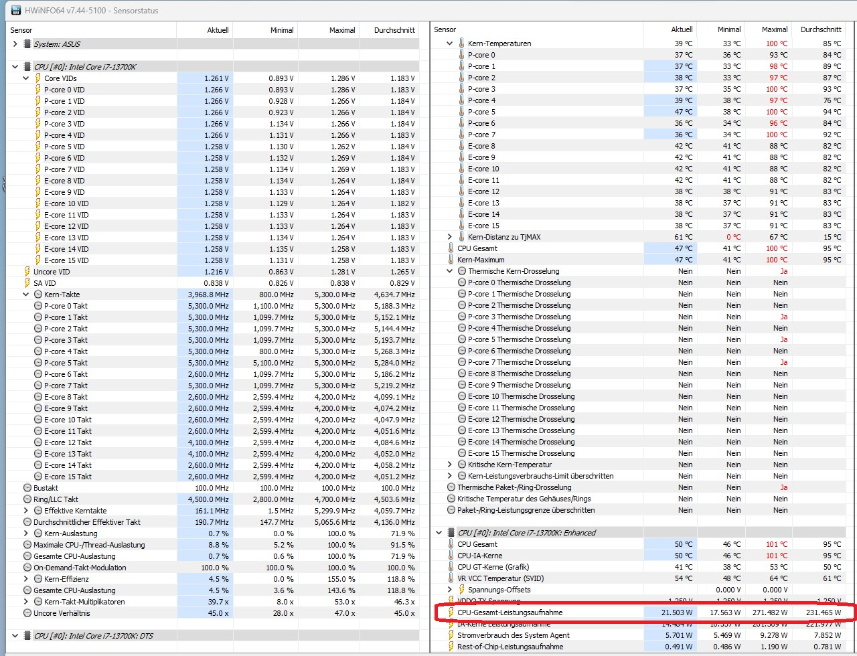Expand Kern-Leistungsverbrauchs-Limit überschritten row
857x656 pixels.
pyautogui.click(x=450, y=476)
